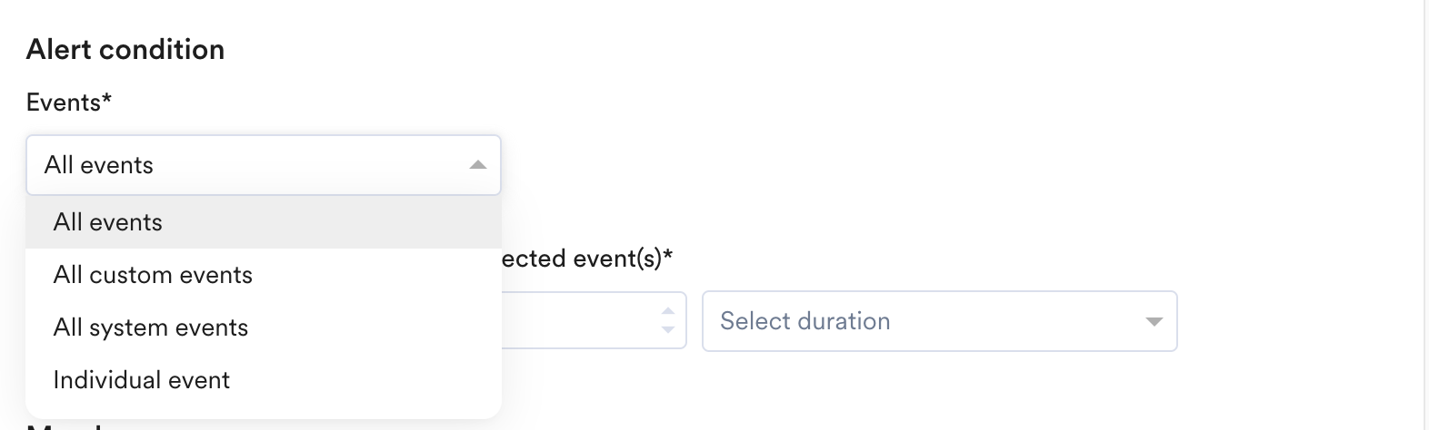Increase event count with the stepper up arrow
Viewport: 1429px width, 430px height.
pos(668,311)
